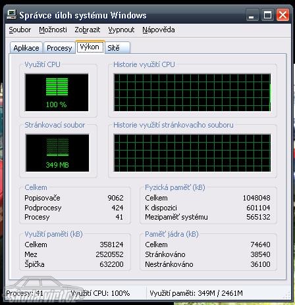The image size is (295, 305).
Task: Switch to the Sítě tab
Action: [x=118, y=48]
